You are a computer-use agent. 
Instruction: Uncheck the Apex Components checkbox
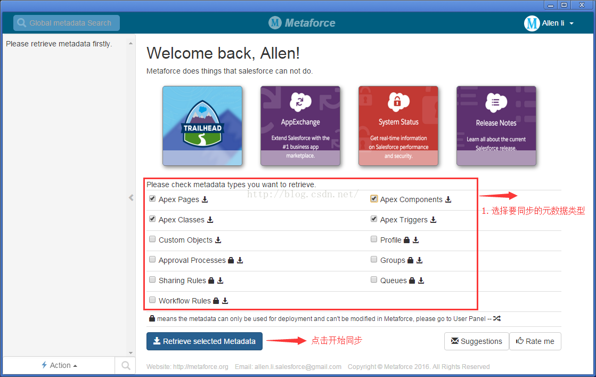click(374, 198)
